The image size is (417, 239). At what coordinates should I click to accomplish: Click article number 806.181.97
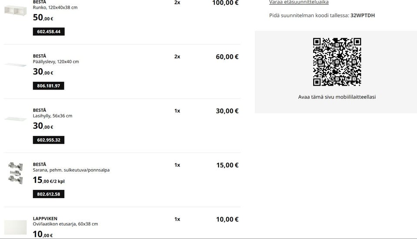coord(48,86)
